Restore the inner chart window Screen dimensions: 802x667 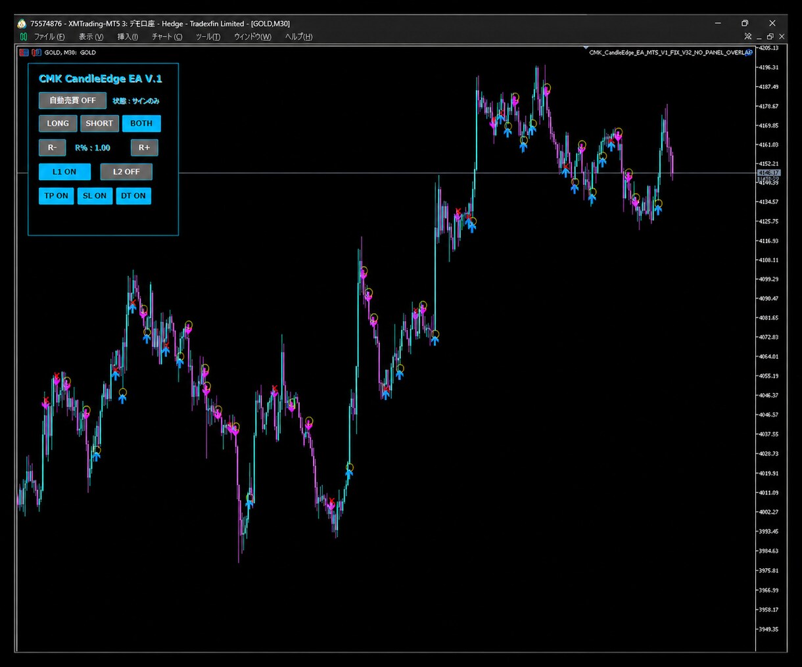(x=770, y=37)
